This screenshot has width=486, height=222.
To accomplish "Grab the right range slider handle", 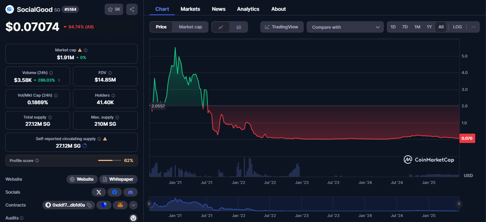I will coord(459,204).
